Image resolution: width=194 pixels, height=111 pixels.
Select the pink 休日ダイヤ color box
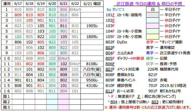click(153, 26)
